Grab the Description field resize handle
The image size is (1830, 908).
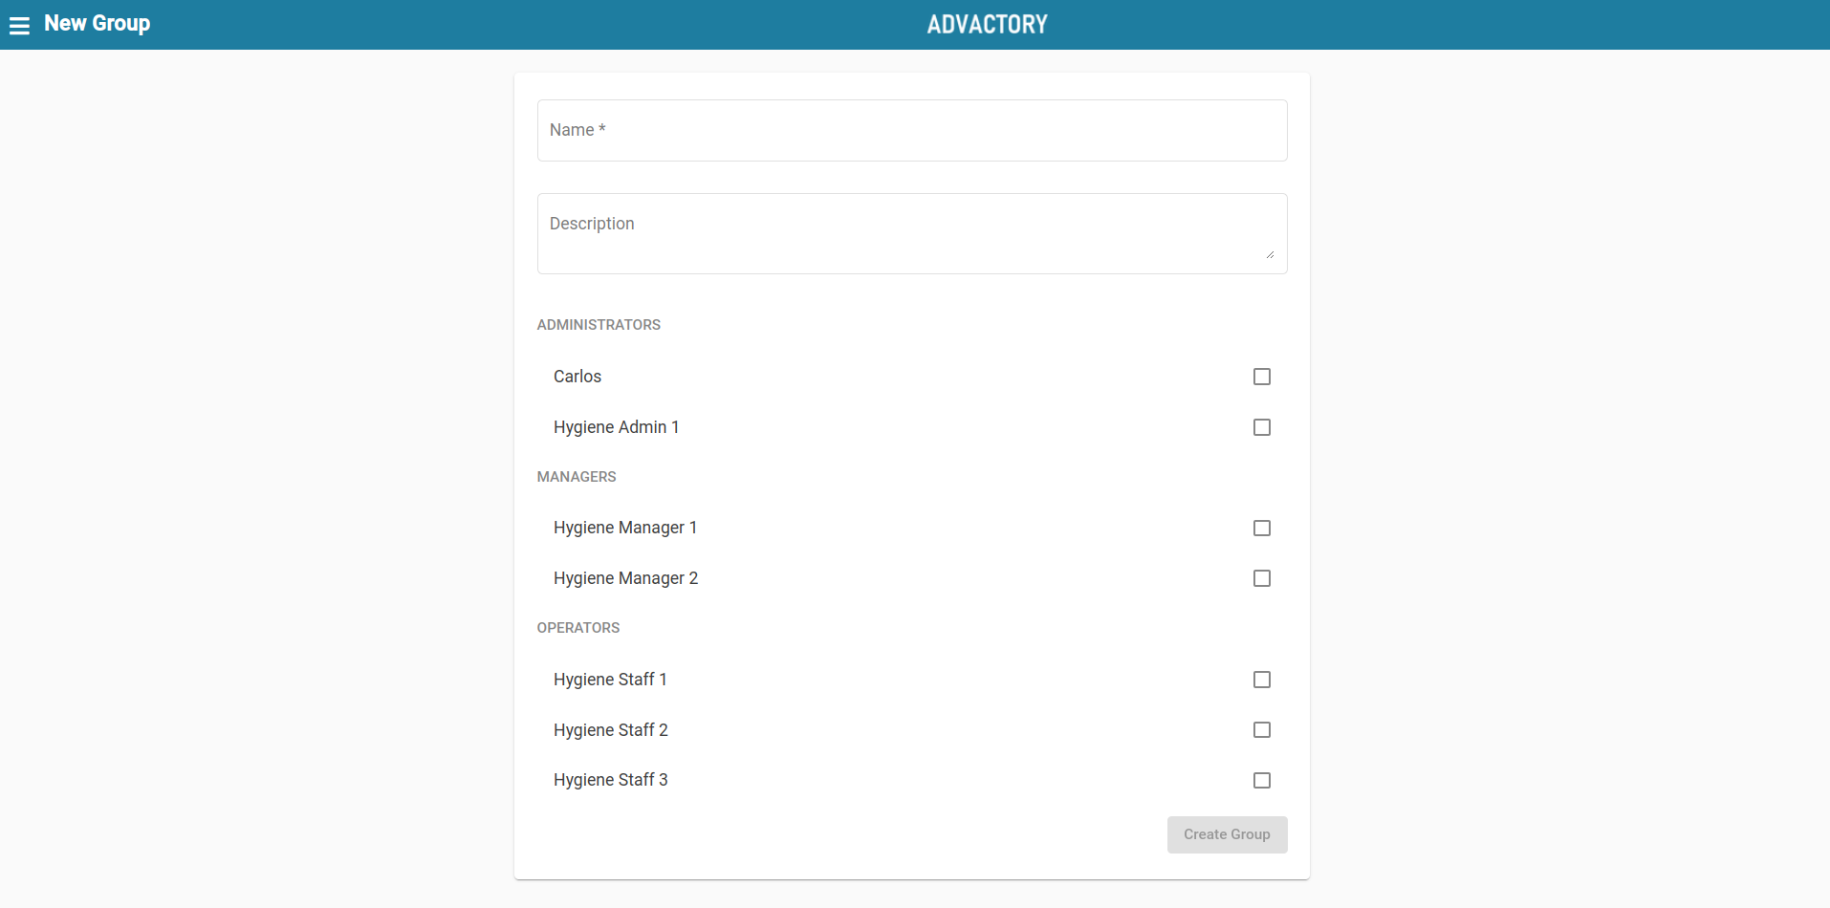1270,254
